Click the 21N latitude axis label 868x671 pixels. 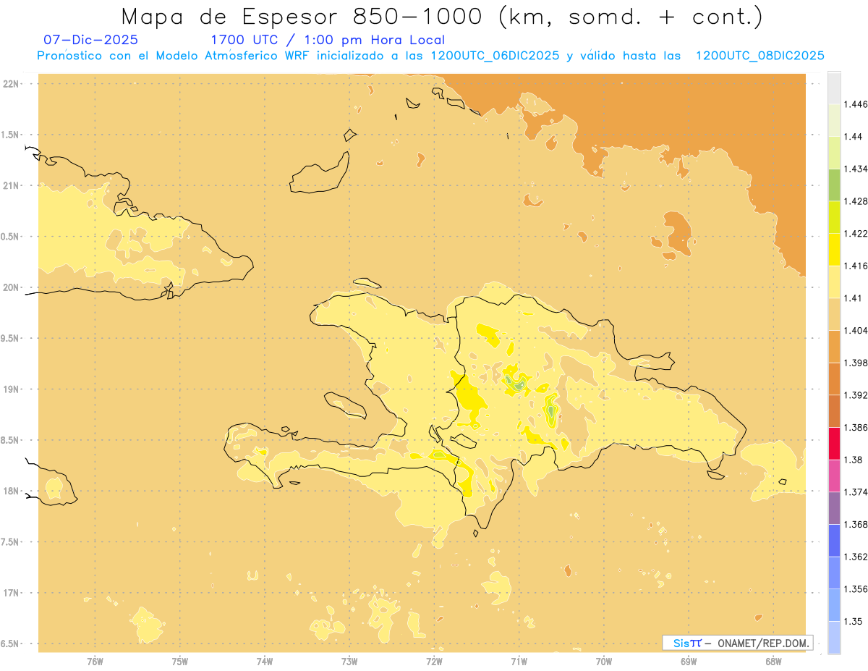pos(12,185)
